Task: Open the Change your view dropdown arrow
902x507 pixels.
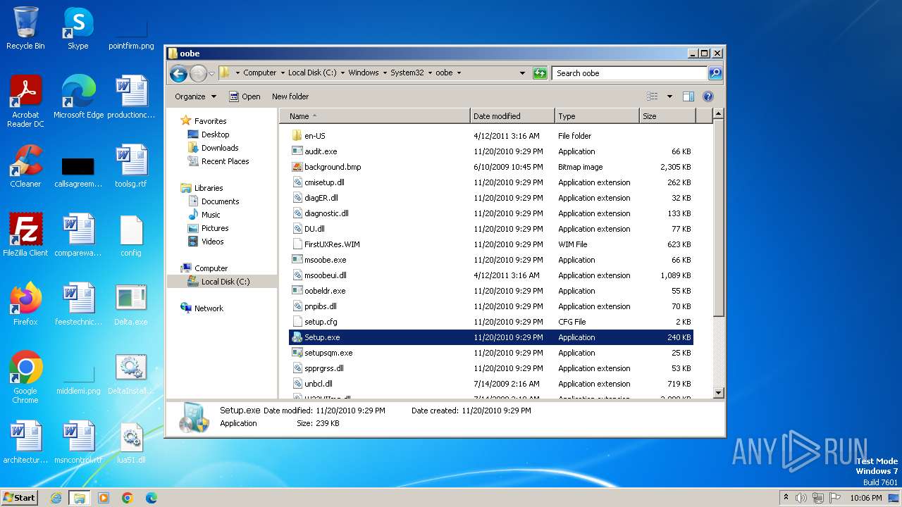Action: (x=669, y=96)
